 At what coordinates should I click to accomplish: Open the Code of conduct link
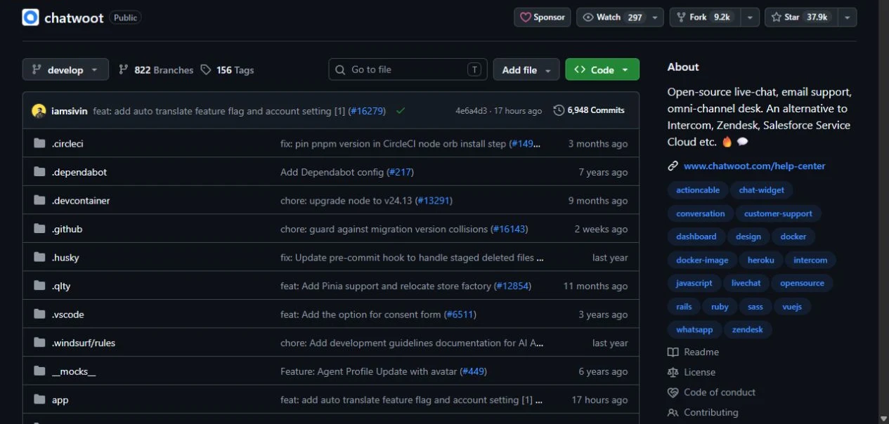pyautogui.click(x=720, y=392)
